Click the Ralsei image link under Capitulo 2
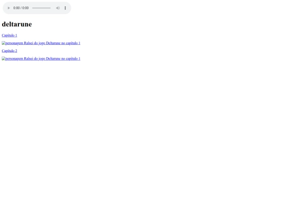 [41, 58]
